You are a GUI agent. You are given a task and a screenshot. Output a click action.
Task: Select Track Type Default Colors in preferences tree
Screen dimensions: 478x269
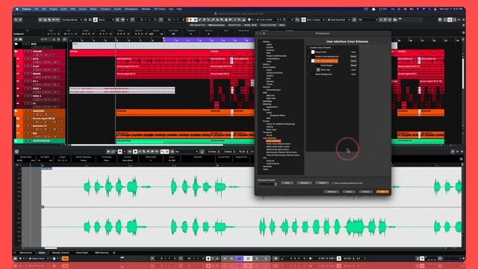[x=279, y=144]
